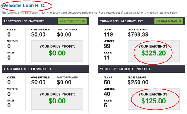Click today's affiliate visitors value 99

coord(107,46)
